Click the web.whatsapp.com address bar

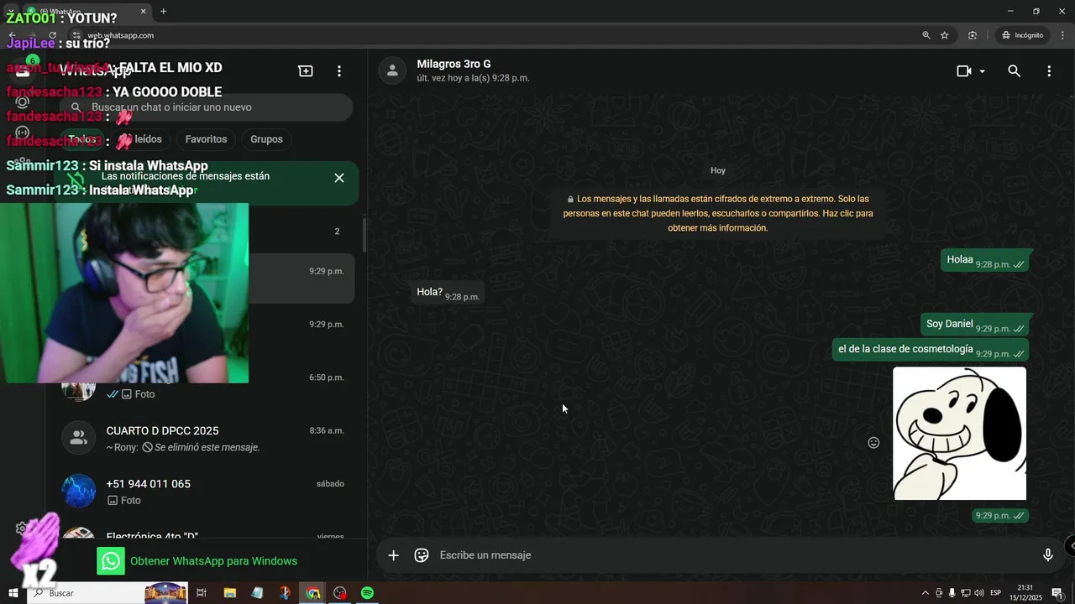(496, 35)
